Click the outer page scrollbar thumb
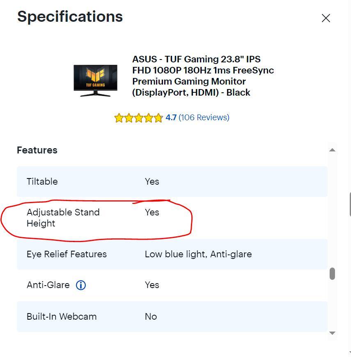The height and width of the screenshot is (357, 351). click(350, 204)
